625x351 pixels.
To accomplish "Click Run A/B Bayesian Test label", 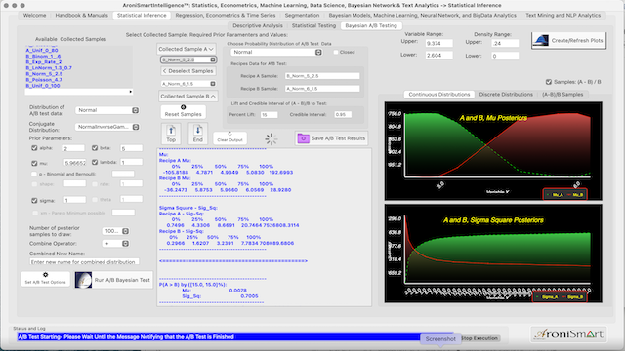I will click(122, 280).
